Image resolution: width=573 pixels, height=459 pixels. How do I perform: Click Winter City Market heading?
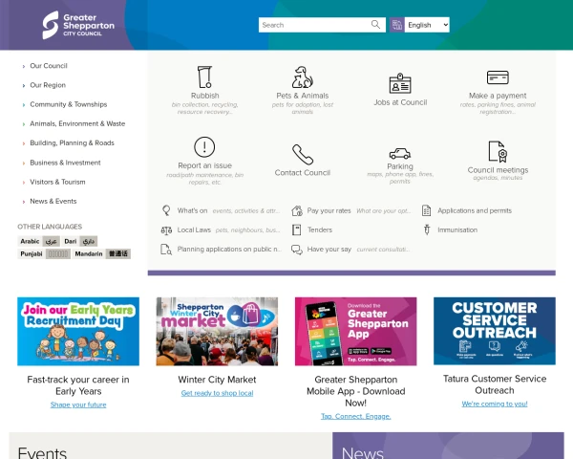pos(217,380)
